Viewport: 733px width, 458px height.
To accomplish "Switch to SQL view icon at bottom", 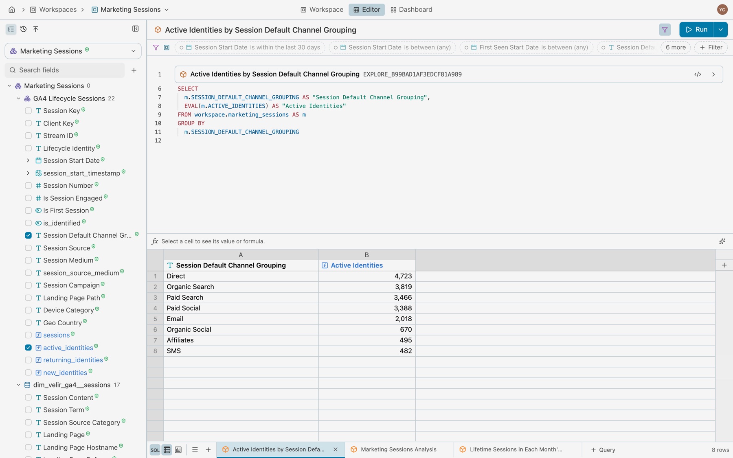I will click(x=155, y=449).
